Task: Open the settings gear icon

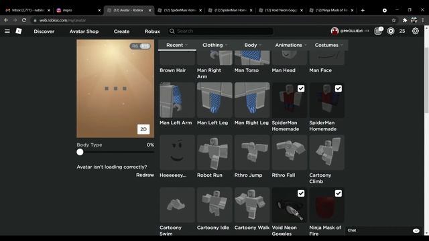Action: coord(416,31)
